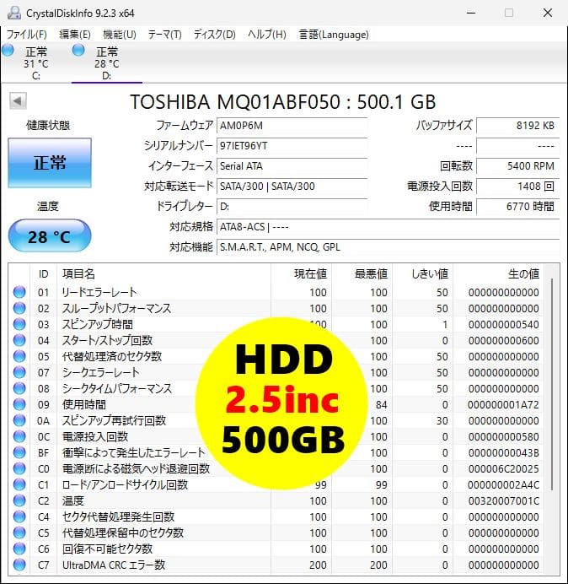Open the ファイル(F) menu

[27, 35]
